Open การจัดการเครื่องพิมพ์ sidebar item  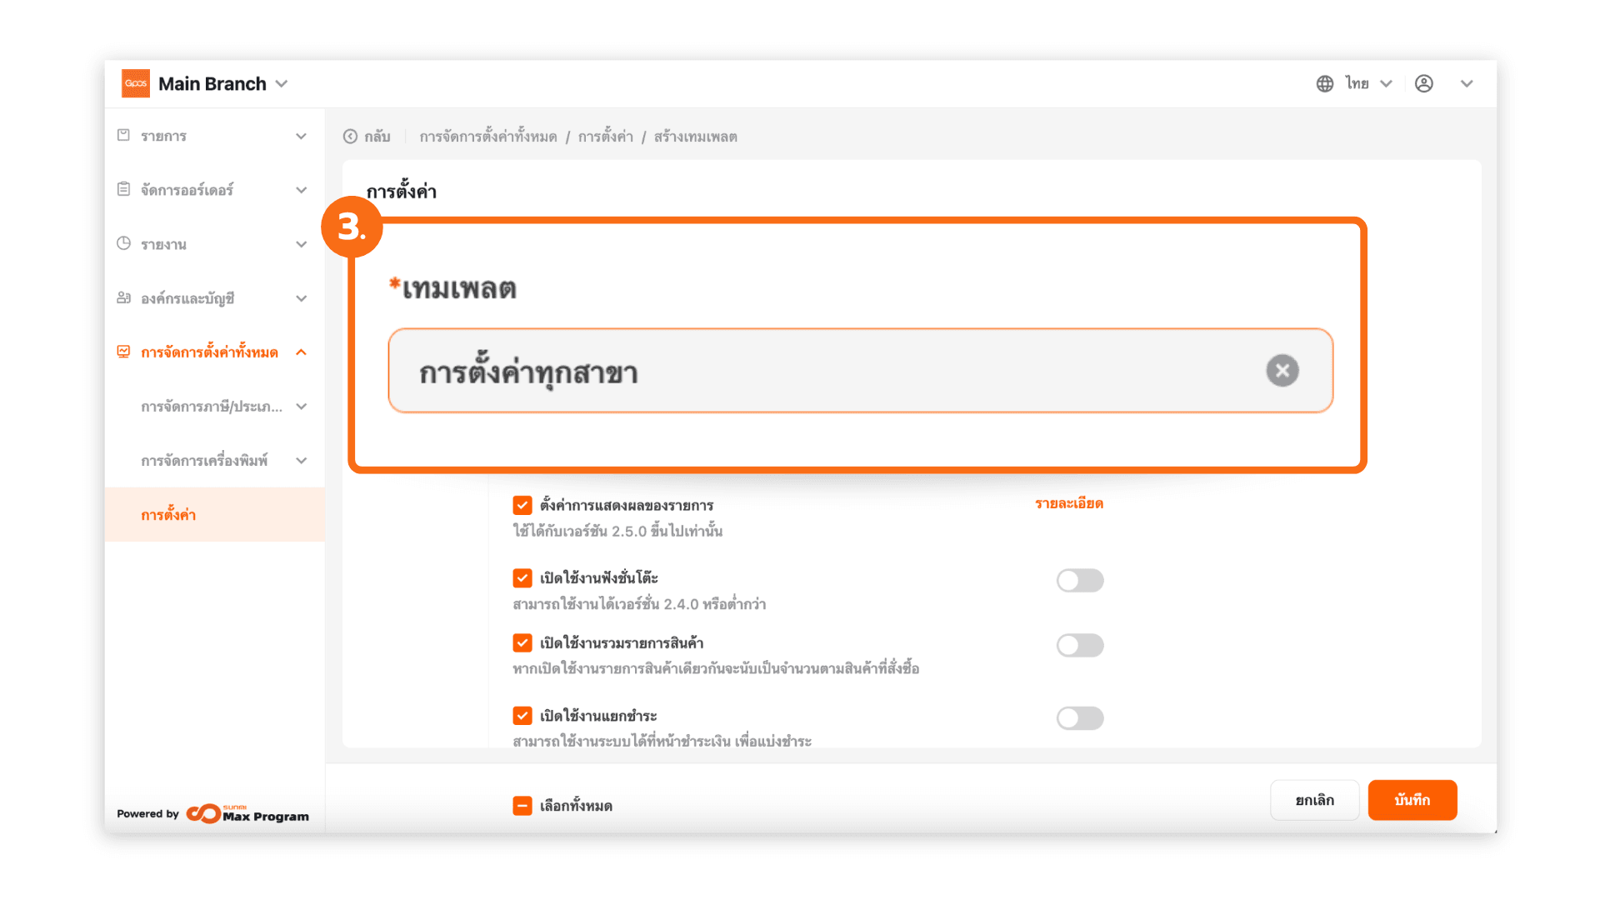tap(204, 461)
